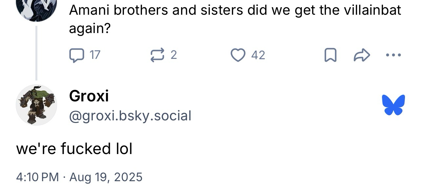The width and height of the screenshot is (423, 191).
Task: Click the Aug 19, 2025 date
Action: click(x=106, y=177)
